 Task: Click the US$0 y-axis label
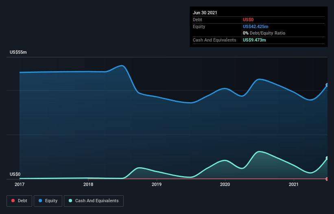tap(15, 174)
